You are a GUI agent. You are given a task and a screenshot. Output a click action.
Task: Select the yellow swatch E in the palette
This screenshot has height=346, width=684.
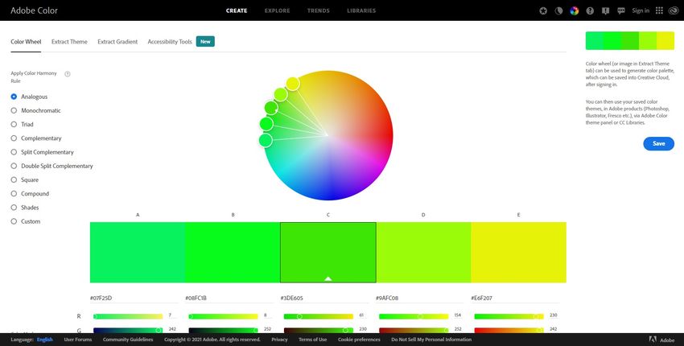coord(519,253)
